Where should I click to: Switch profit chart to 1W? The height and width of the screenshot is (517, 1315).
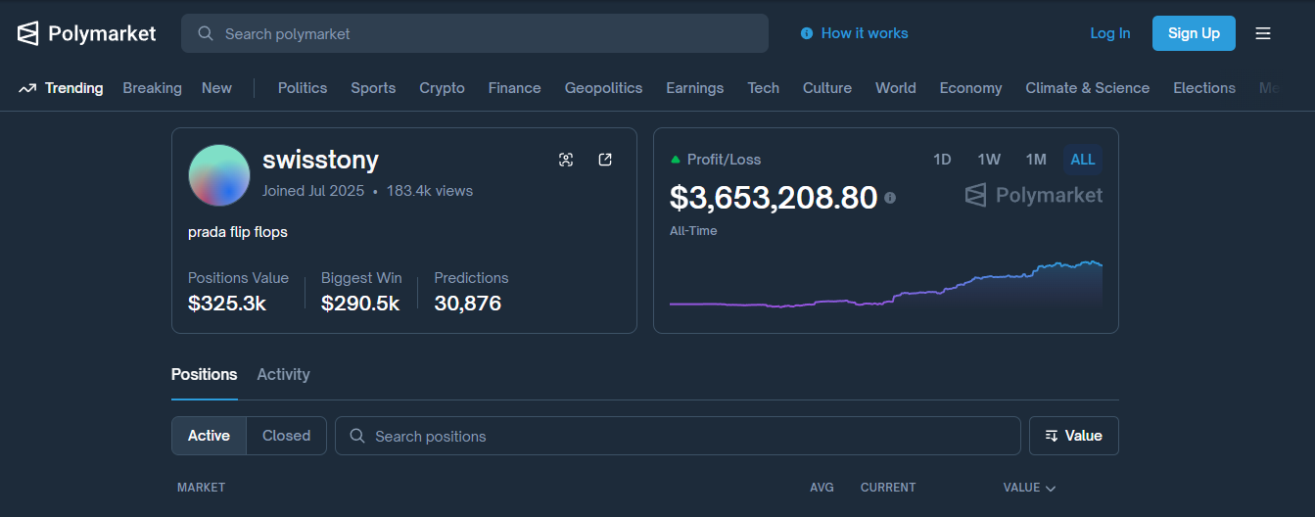click(989, 160)
